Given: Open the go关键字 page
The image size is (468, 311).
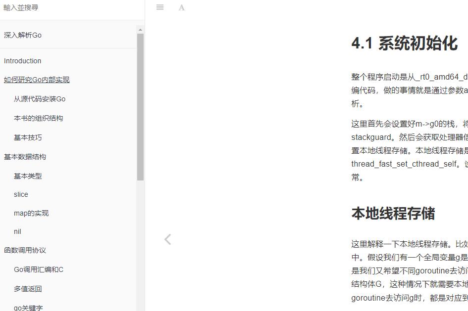Looking at the screenshot, I should [28, 307].
